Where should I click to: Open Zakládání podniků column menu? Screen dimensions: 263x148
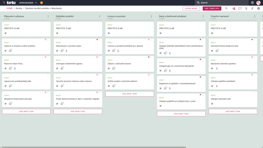[100, 16]
